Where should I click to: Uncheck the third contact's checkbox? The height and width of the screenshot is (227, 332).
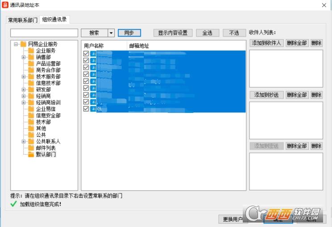pos(86,67)
